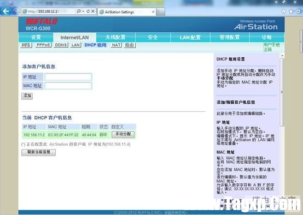Open favorites star icon

291,11
